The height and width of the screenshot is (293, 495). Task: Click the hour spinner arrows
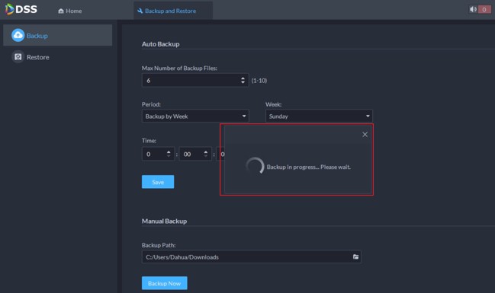pyautogui.click(x=169, y=154)
